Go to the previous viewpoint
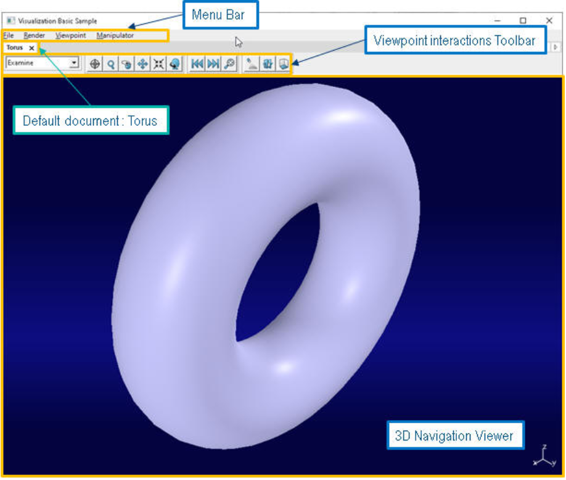566x480 pixels. (197, 64)
